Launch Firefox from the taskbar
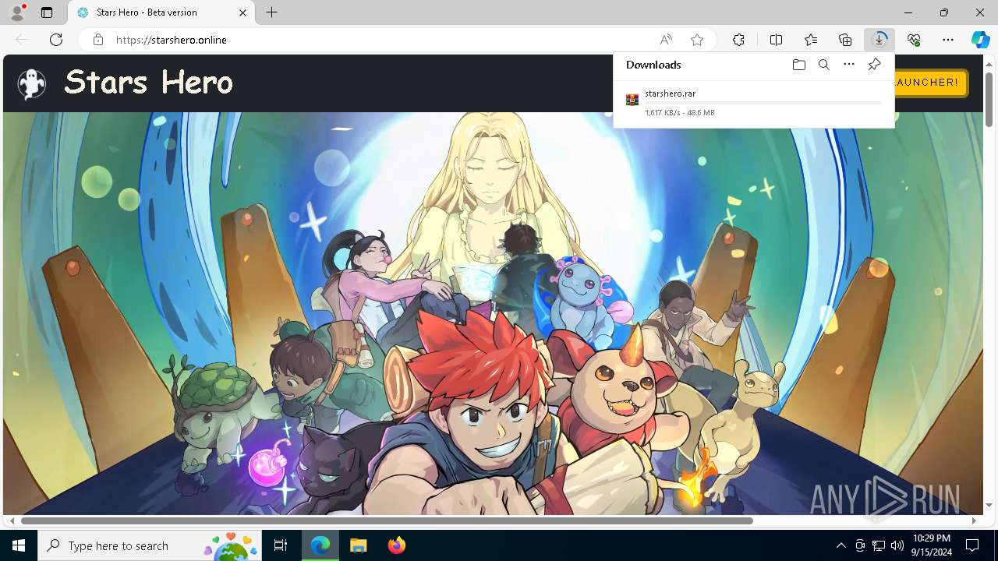Image resolution: width=998 pixels, height=561 pixels. [x=396, y=545]
